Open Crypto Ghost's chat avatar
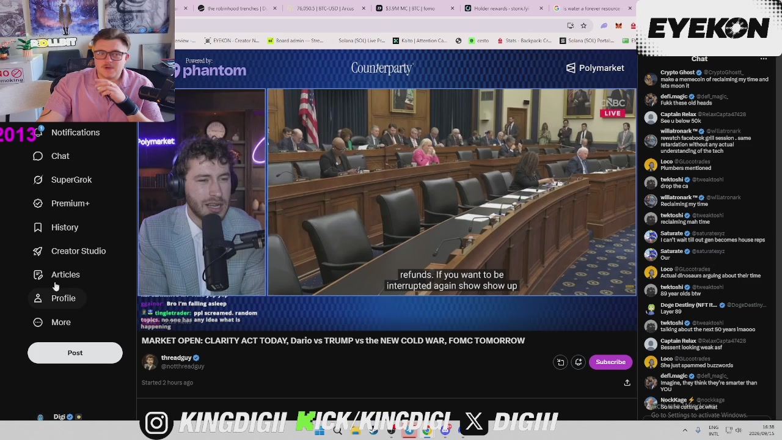Viewport: 782px width, 440px height. pyautogui.click(x=651, y=79)
